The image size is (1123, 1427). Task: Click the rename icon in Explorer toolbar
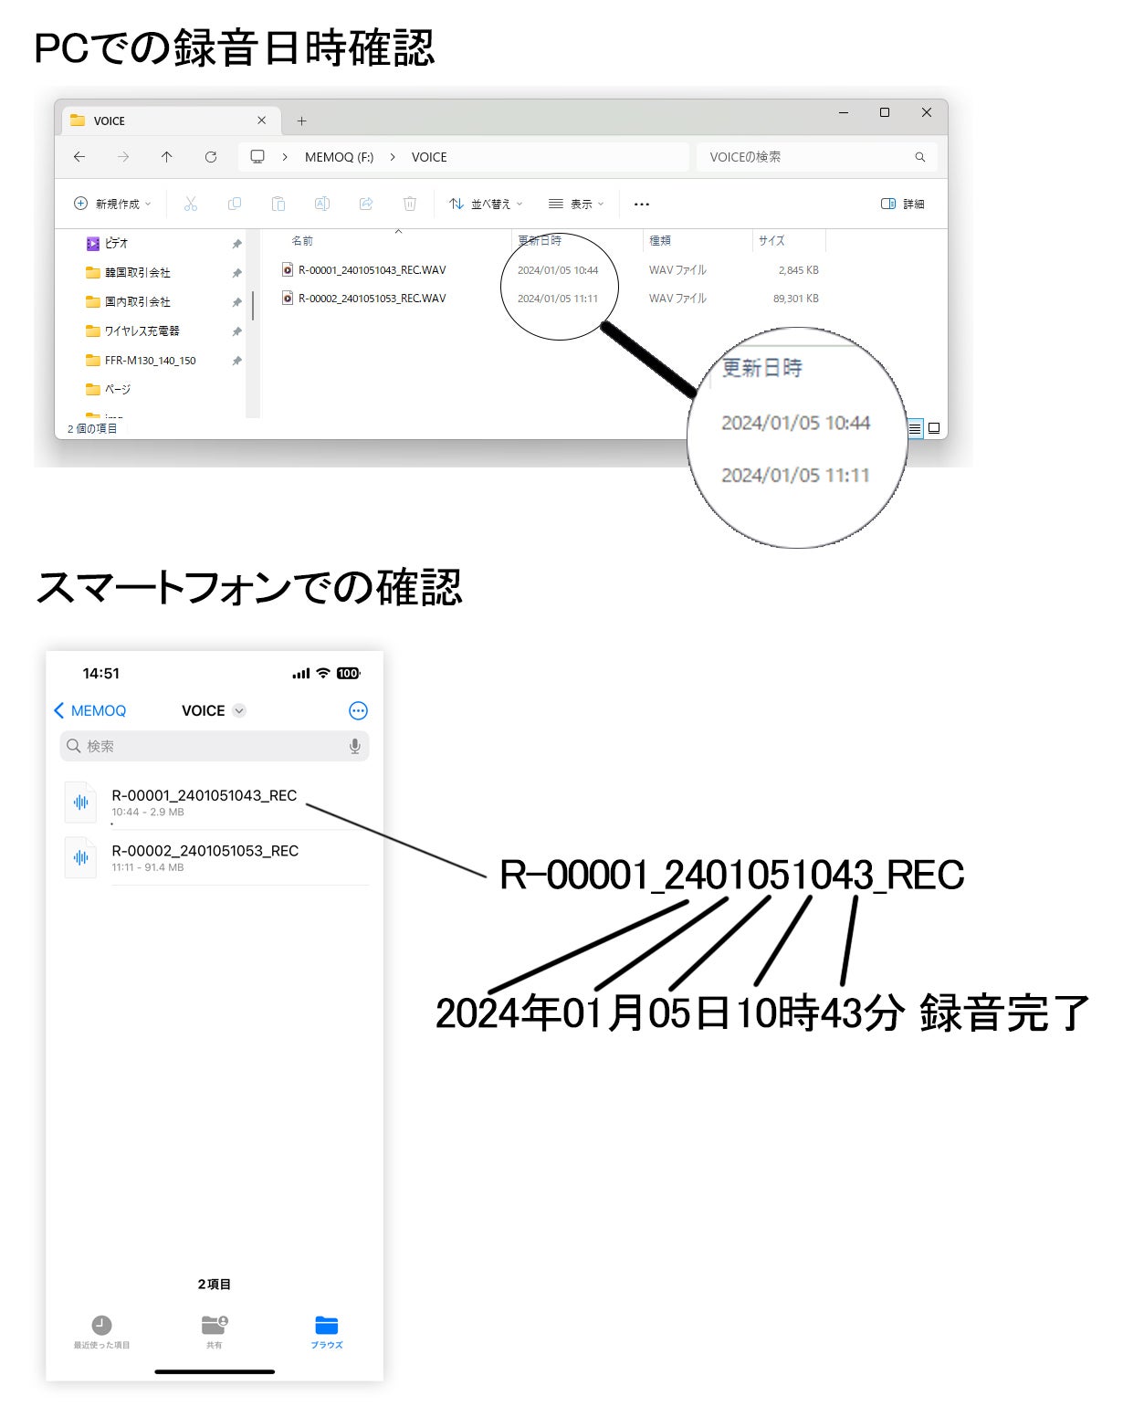321,204
